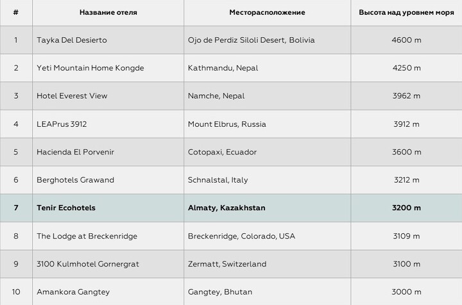Select the Yeti Mountain Home Kongde cell

point(90,68)
